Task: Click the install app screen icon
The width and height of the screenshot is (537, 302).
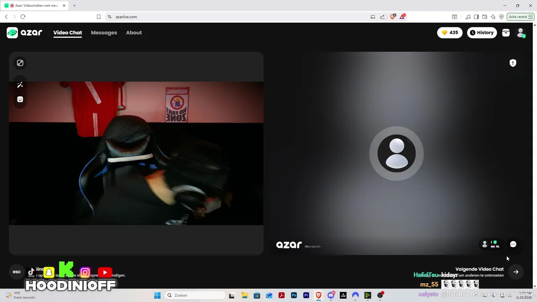Action: (x=373, y=17)
